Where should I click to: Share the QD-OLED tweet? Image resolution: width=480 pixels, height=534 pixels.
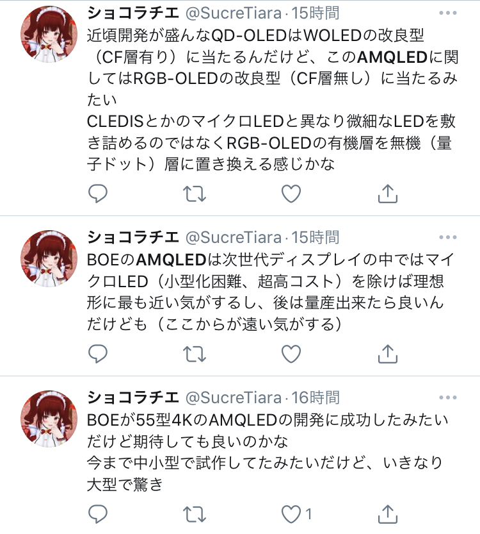(x=388, y=194)
